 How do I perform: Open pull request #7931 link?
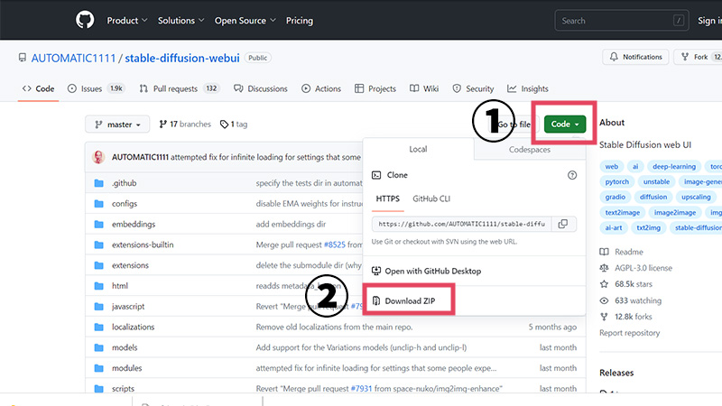pos(361,389)
